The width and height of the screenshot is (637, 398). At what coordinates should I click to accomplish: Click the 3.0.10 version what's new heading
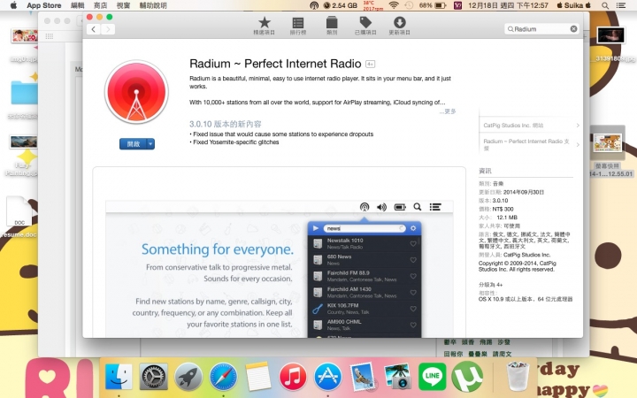point(225,124)
